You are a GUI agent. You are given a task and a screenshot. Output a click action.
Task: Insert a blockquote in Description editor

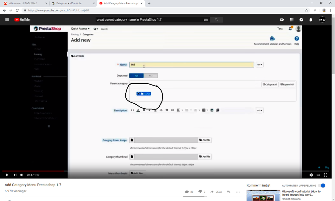[167, 110]
